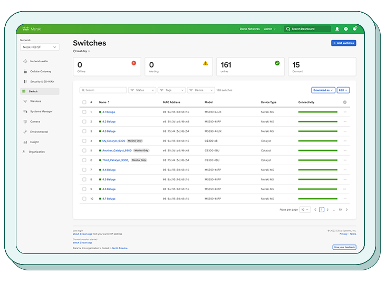Sort the table by Name column

(x=104, y=102)
